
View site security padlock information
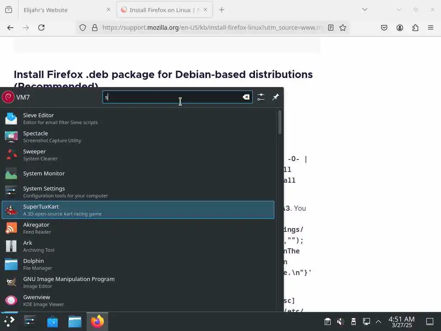95,28
